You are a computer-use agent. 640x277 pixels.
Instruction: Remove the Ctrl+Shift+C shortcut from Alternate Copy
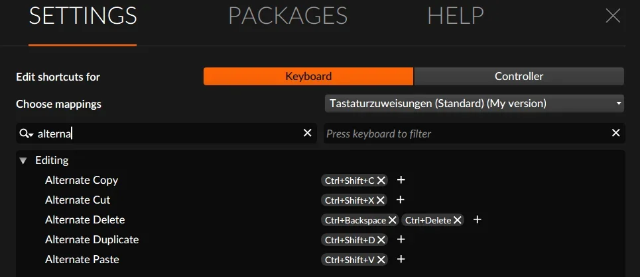click(x=381, y=180)
